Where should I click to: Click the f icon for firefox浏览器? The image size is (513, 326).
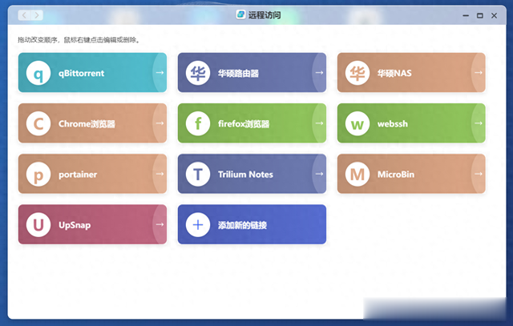pos(198,123)
